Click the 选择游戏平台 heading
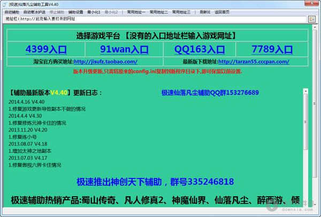The image size is (321, 217). click(x=156, y=36)
